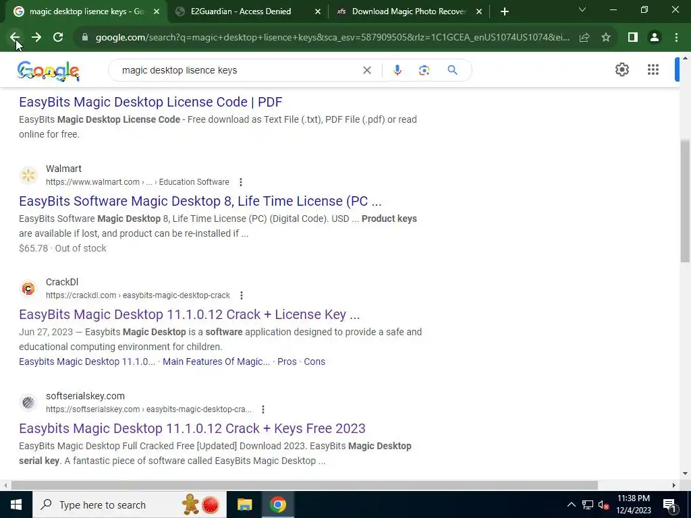Click the padlock site info icon
The height and width of the screenshot is (518, 691).
[x=85, y=38]
